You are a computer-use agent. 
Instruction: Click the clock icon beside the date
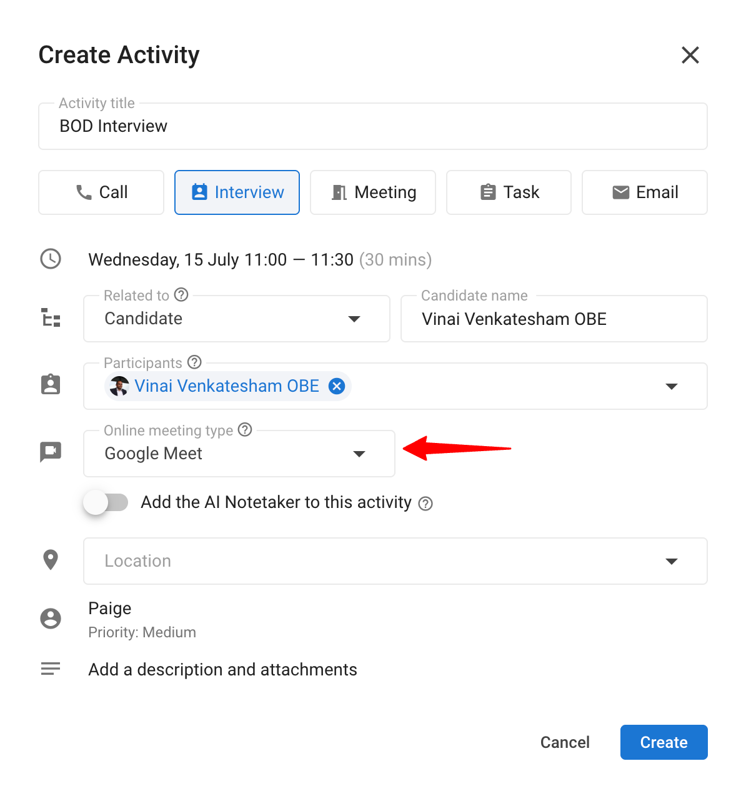pyautogui.click(x=51, y=259)
